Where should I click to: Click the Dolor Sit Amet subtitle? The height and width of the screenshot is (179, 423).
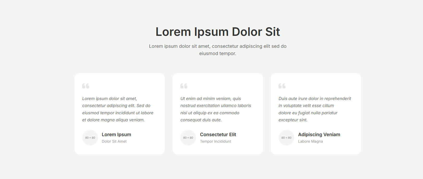click(x=114, y=141)
